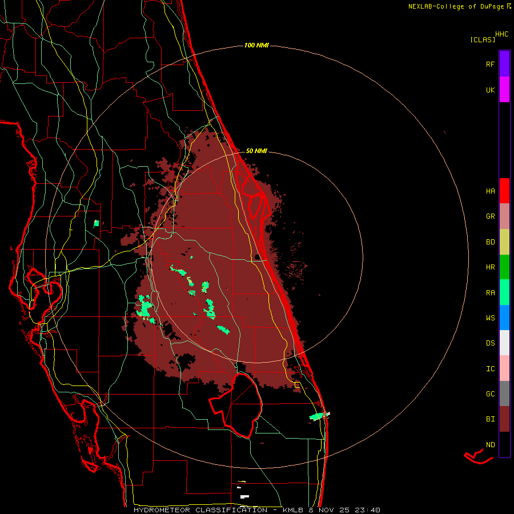Click the 23:40 timestamp
This screenshot has height=514, width=514.
click(x=367, y=510)
